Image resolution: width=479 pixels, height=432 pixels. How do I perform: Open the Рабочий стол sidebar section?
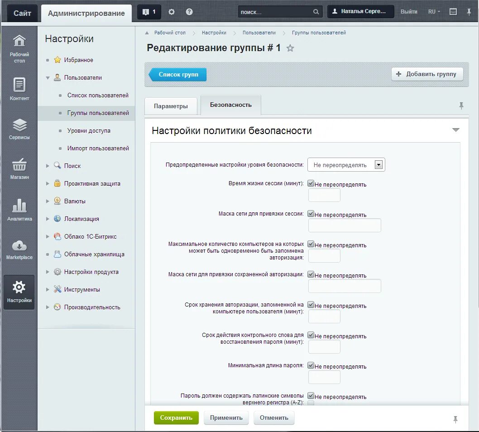[x=19, y=48]
